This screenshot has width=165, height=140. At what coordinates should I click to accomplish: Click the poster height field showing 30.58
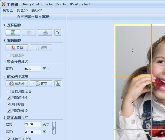point(33,132)
